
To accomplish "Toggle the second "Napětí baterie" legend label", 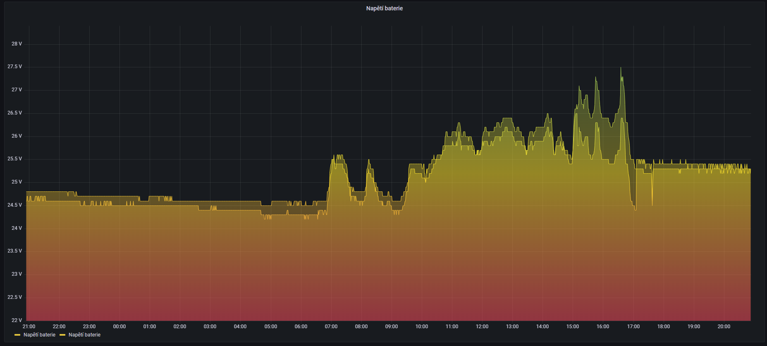I will click(x=84, y=335).
